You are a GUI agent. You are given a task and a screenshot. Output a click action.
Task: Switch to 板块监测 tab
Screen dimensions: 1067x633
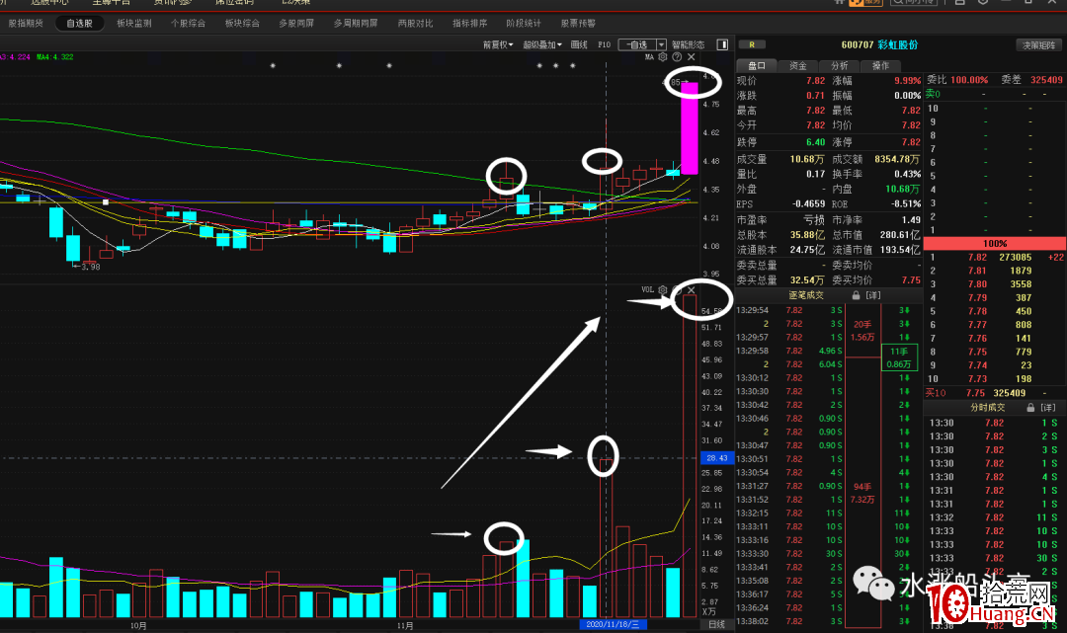point(134,23)
